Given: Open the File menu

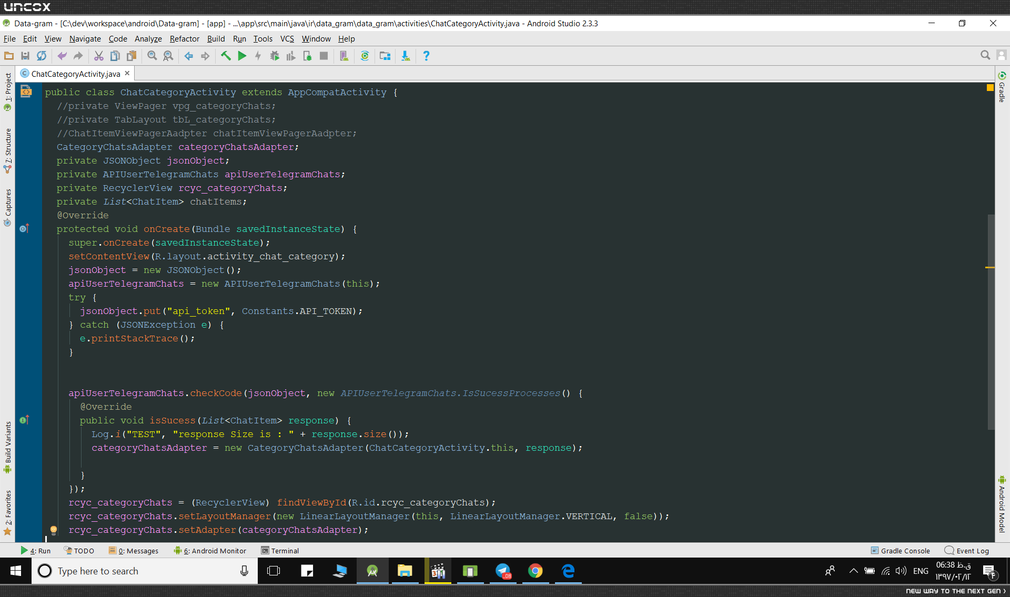Looking at the screenshot, I should coord(9,39).
